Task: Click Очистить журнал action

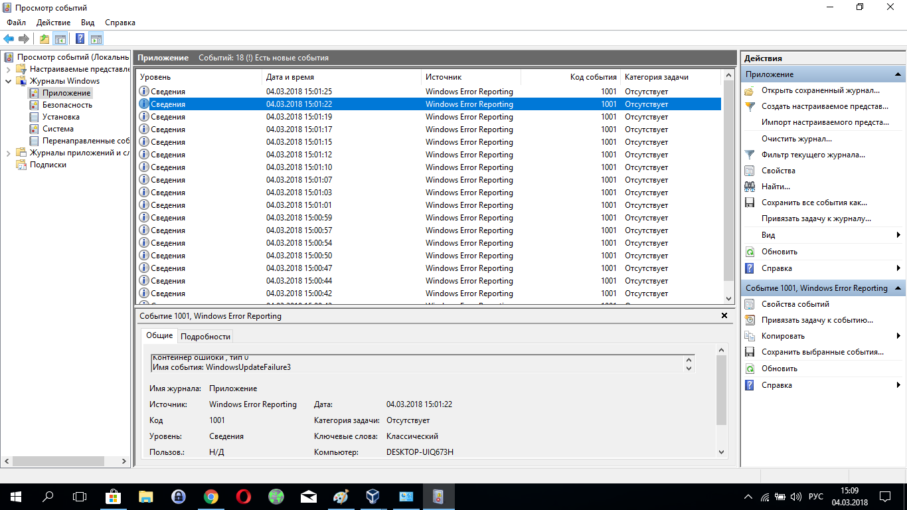Action: pyautogui.click(x=797, y=139)
